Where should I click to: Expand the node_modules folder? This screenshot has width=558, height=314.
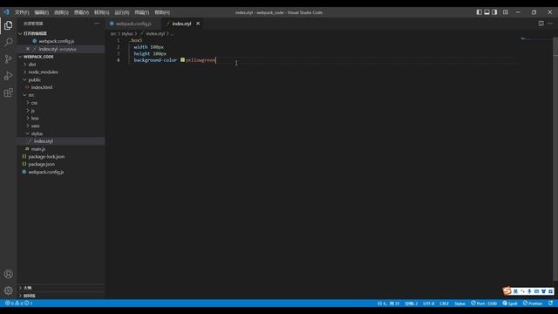point(25,72)
